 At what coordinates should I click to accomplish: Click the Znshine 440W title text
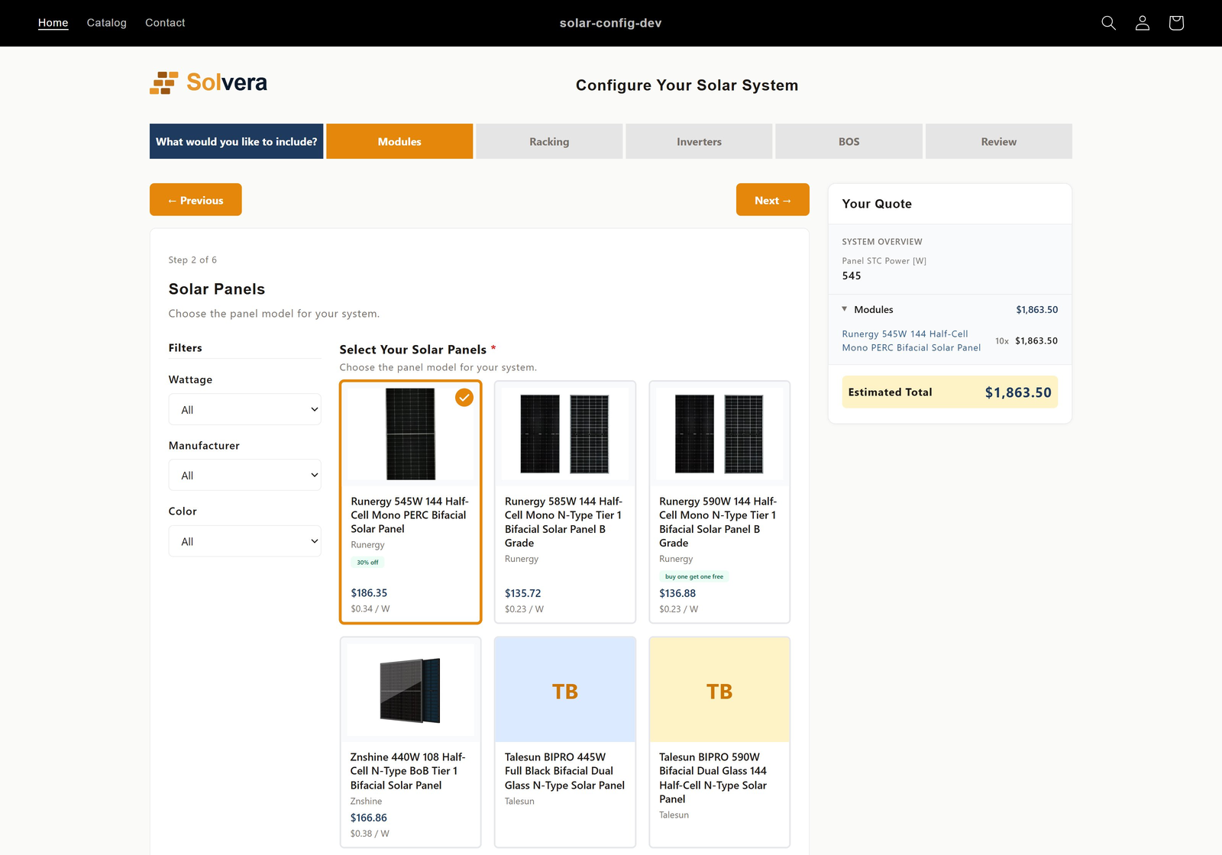tap(408, 771)
